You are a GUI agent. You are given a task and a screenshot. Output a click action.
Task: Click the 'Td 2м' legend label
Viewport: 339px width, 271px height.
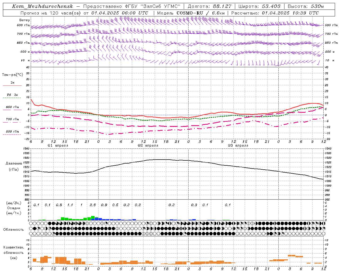(12, 95)
